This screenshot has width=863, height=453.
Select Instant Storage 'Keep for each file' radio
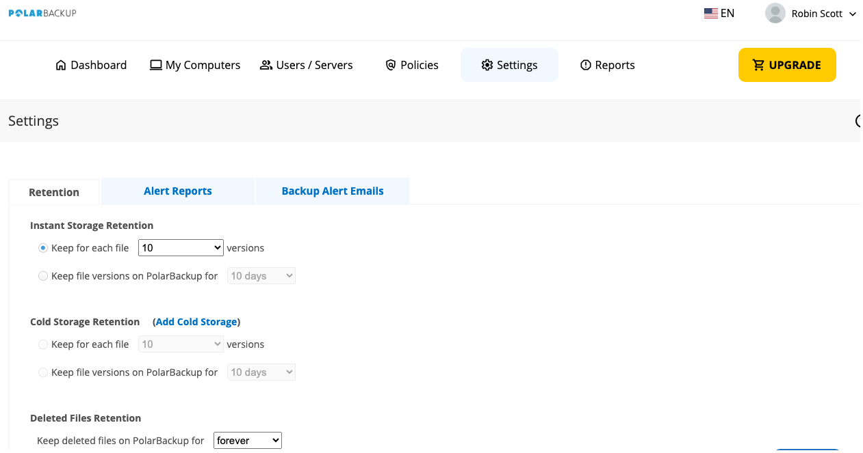tap(43, 248)
